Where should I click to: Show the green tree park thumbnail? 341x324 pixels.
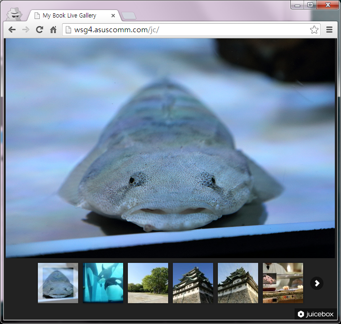coord(148,283)
